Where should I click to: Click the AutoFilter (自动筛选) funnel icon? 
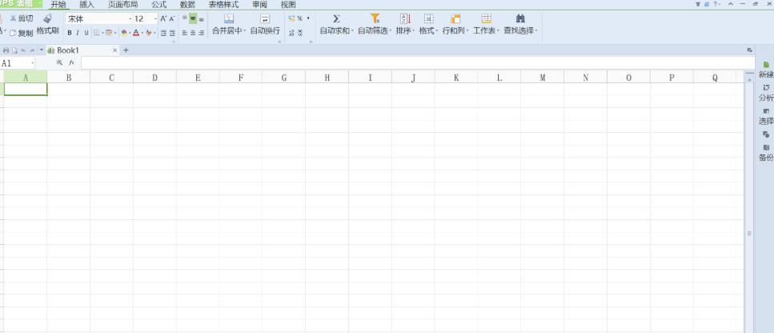[375, 18]
